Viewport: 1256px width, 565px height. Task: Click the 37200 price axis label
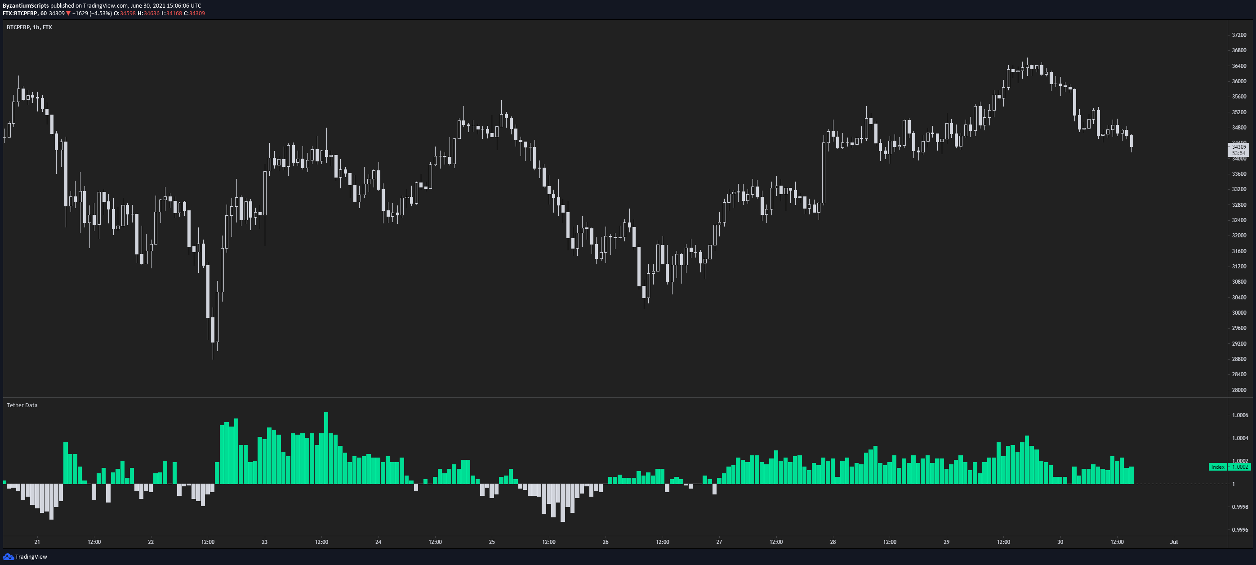(x=1239, y=35)
